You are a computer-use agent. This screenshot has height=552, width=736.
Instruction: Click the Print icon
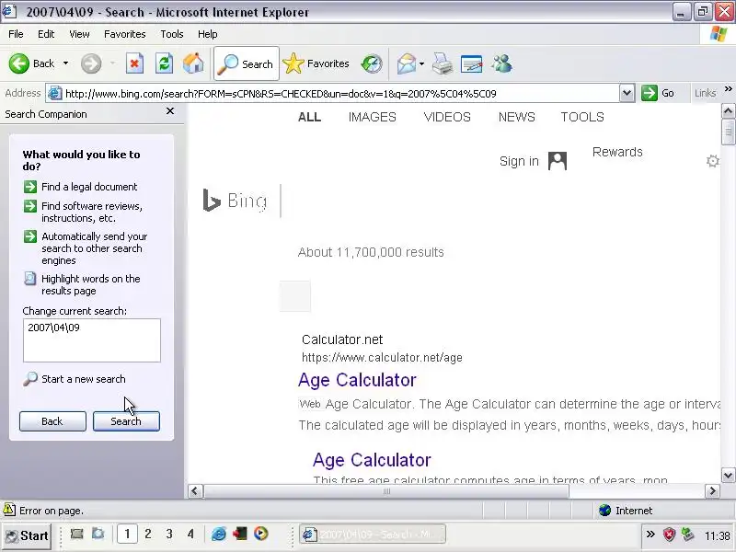(443, 63)
